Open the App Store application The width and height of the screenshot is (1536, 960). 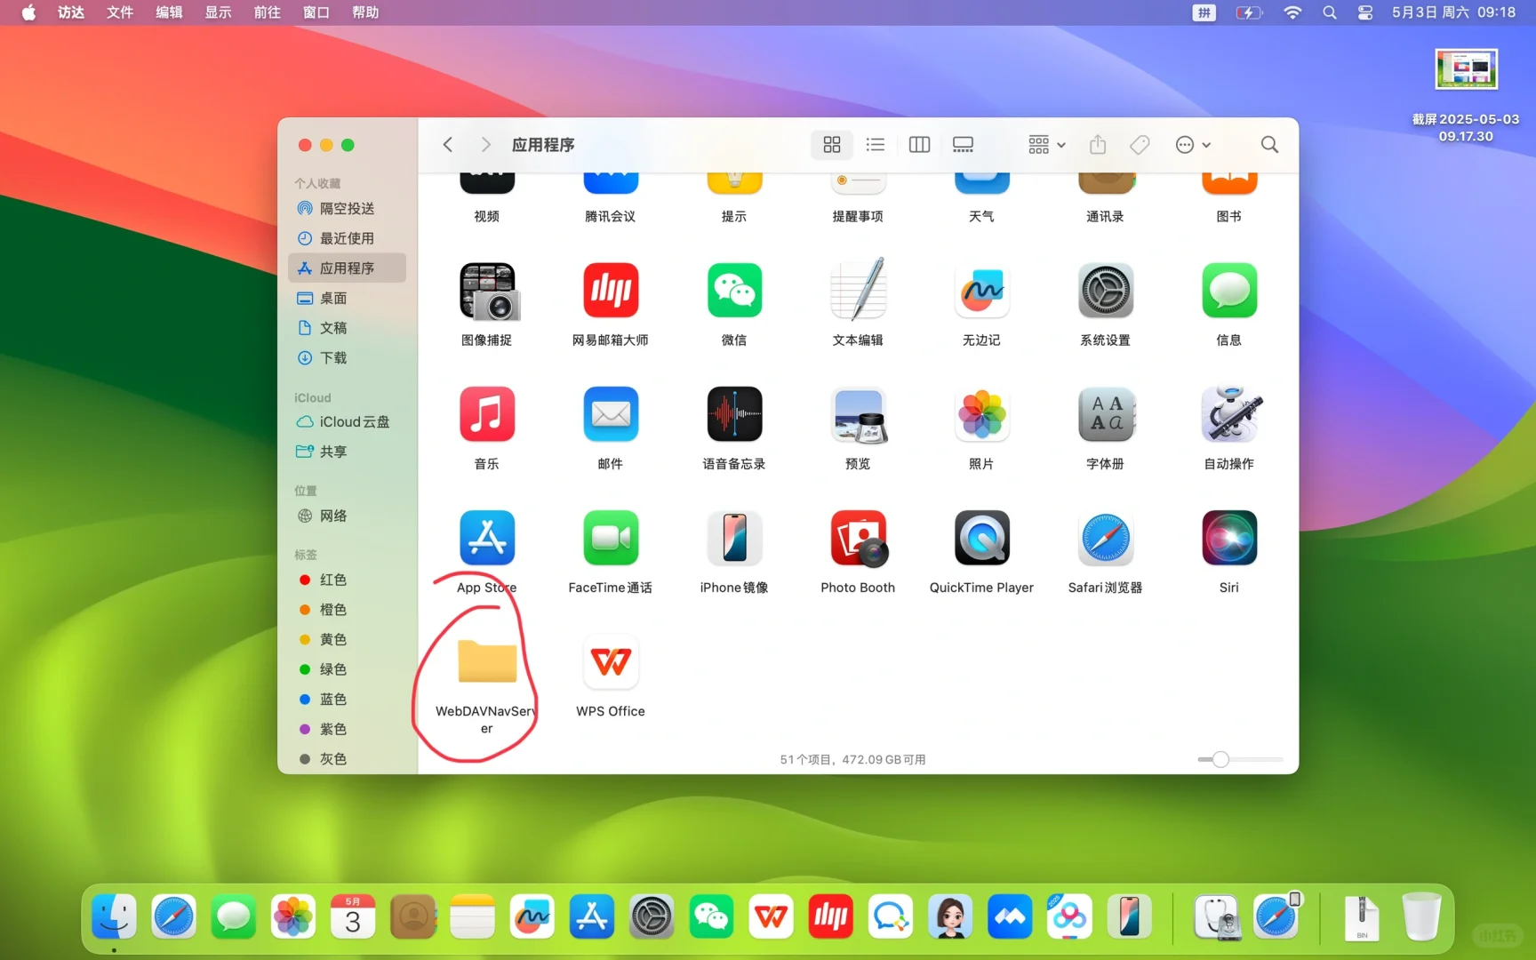coord(486,538)
